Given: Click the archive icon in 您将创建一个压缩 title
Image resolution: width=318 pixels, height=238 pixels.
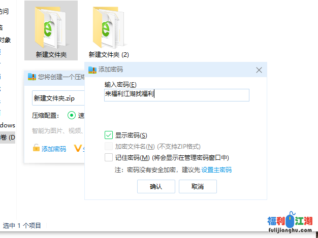Looking at the screenshot, I should pos(32,77).
